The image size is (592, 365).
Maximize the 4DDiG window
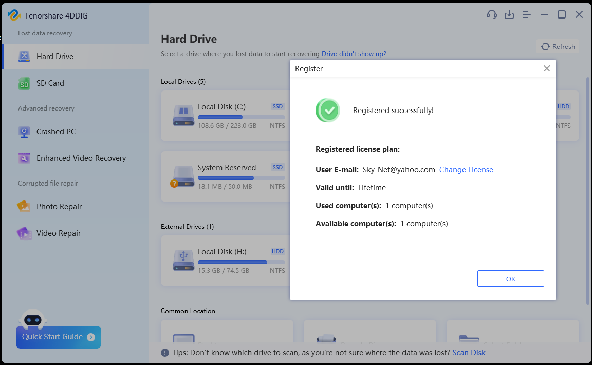coord(562,14)
